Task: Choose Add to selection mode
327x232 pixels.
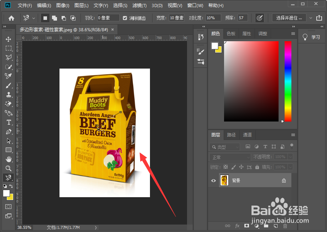Action: tap(54, 18)
